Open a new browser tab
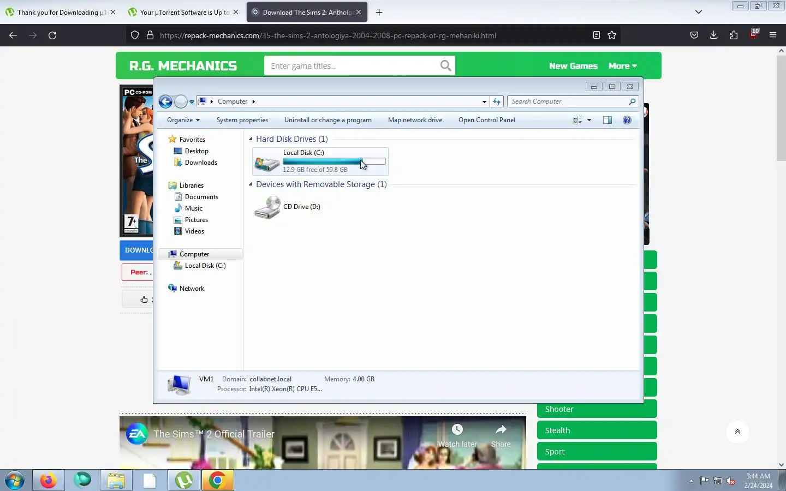 [379, 12]
